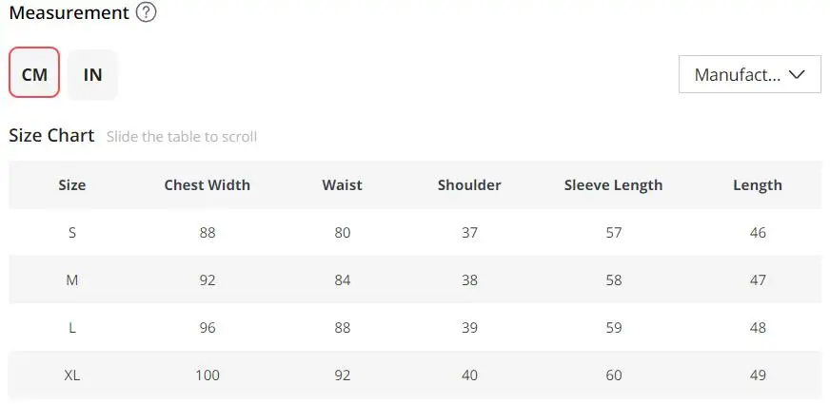Select the M size row label
Viewport: 830px width, 404px height.
point(72,279)
